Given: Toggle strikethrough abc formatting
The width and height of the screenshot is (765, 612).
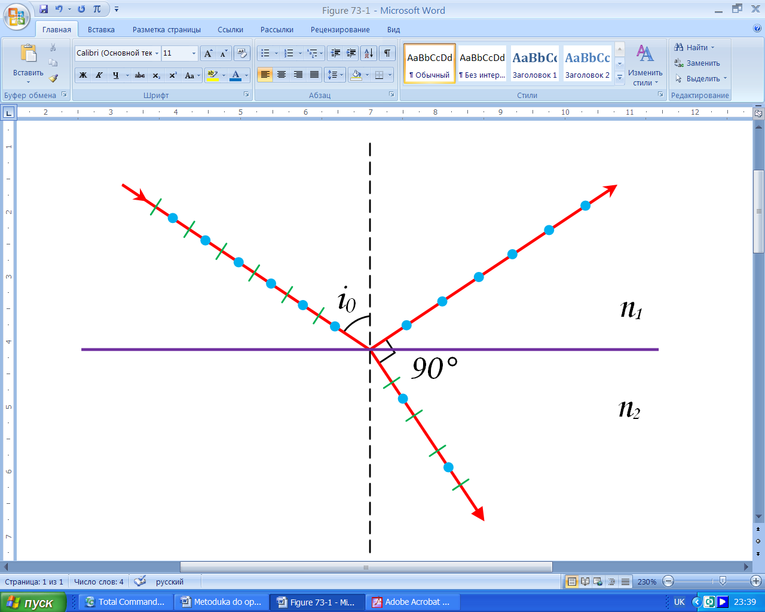Looking at the screenshot, I should (140, 75).
